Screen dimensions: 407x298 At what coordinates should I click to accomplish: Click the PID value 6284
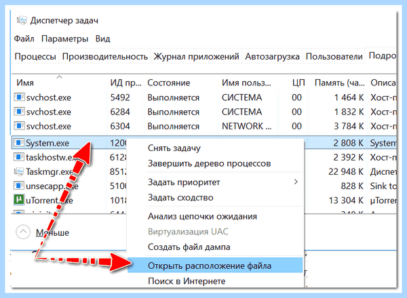click(x=120, y=112)
